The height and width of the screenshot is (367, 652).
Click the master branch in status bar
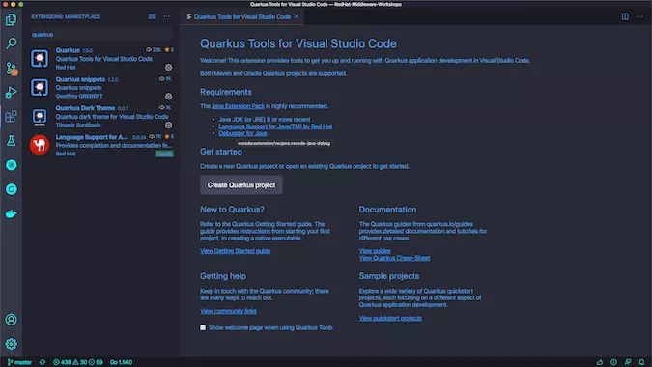pyautogui.click(x=19, y=362)
